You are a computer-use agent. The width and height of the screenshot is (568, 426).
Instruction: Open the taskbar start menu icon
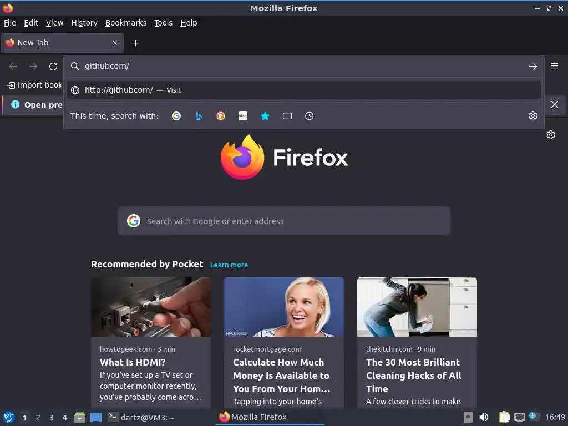9,417
